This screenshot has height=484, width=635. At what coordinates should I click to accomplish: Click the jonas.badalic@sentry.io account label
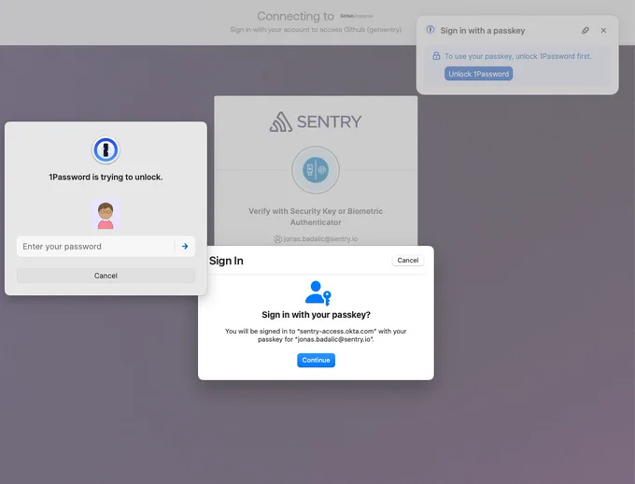(x=320, y=239)
